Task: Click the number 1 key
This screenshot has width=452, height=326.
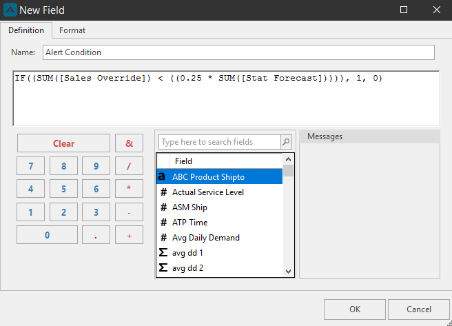Action: click(x=30, y=212)
